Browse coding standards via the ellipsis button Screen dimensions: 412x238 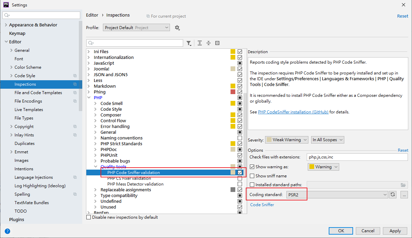(x=404, y=195)
